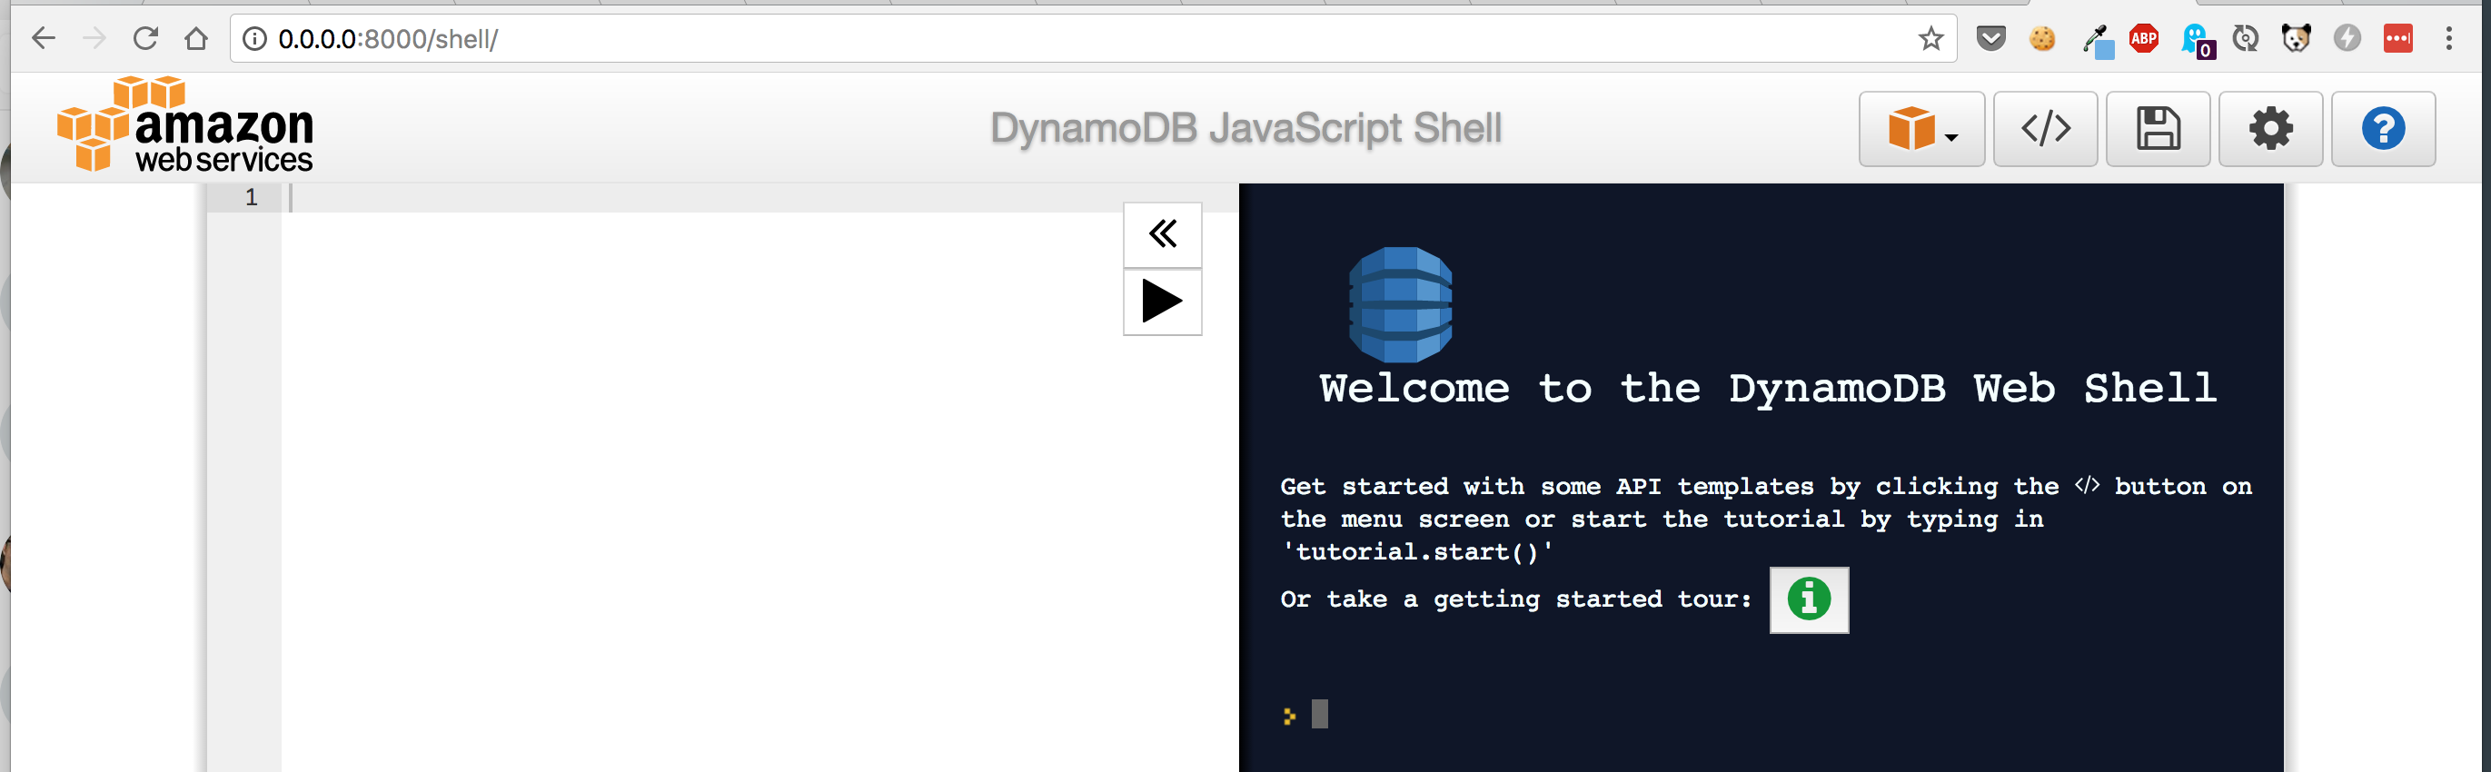
Task: Open the orange cube dropdown menu
Action: (x=1921, y=128)
